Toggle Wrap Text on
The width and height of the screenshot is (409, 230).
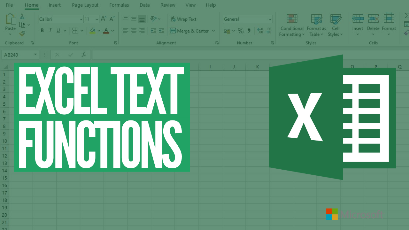[x=183, y=19]
